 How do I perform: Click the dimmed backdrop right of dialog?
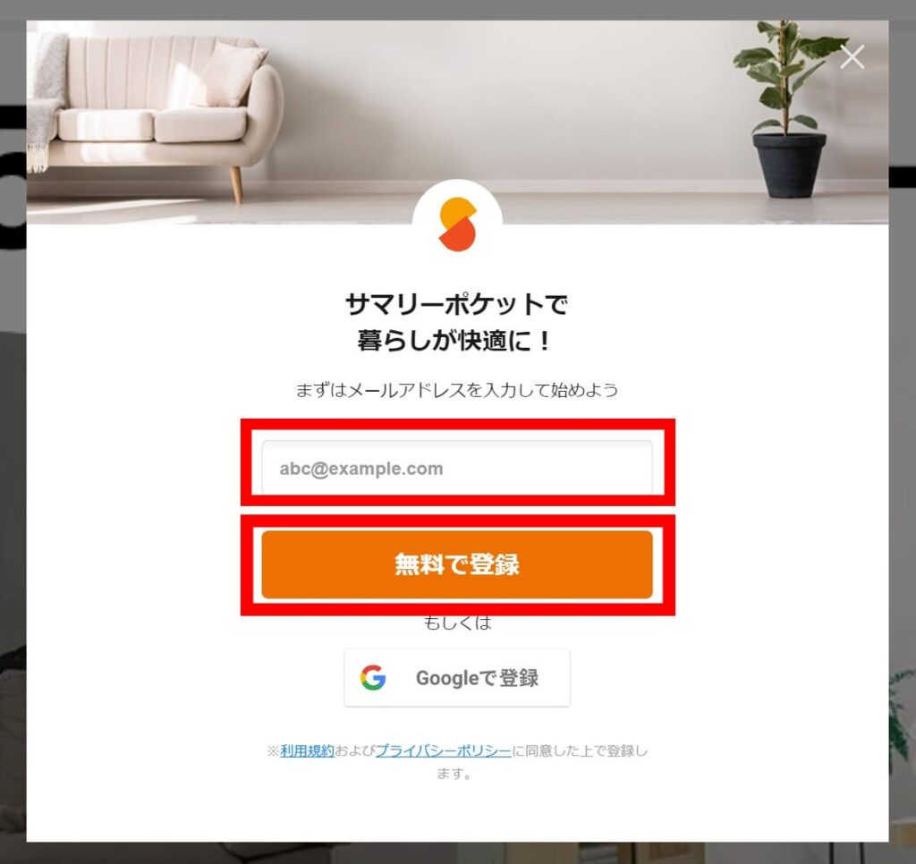903,468
